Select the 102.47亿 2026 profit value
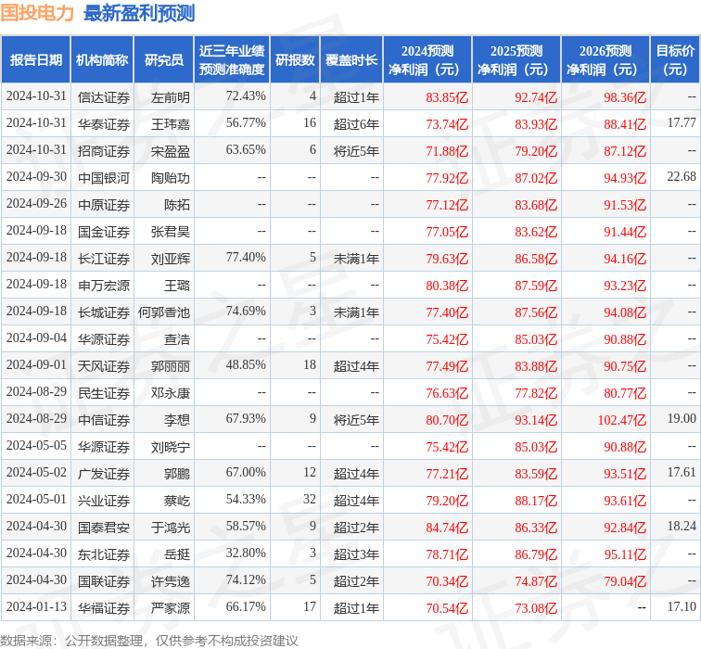 tap(622, 419)
